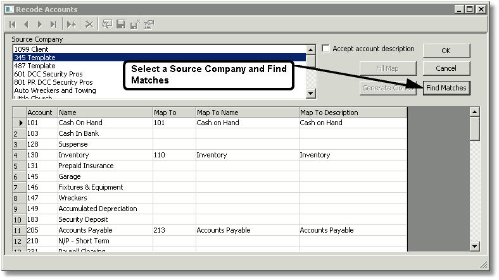Click Map To Name cell for Suspense

pos(248,144)
